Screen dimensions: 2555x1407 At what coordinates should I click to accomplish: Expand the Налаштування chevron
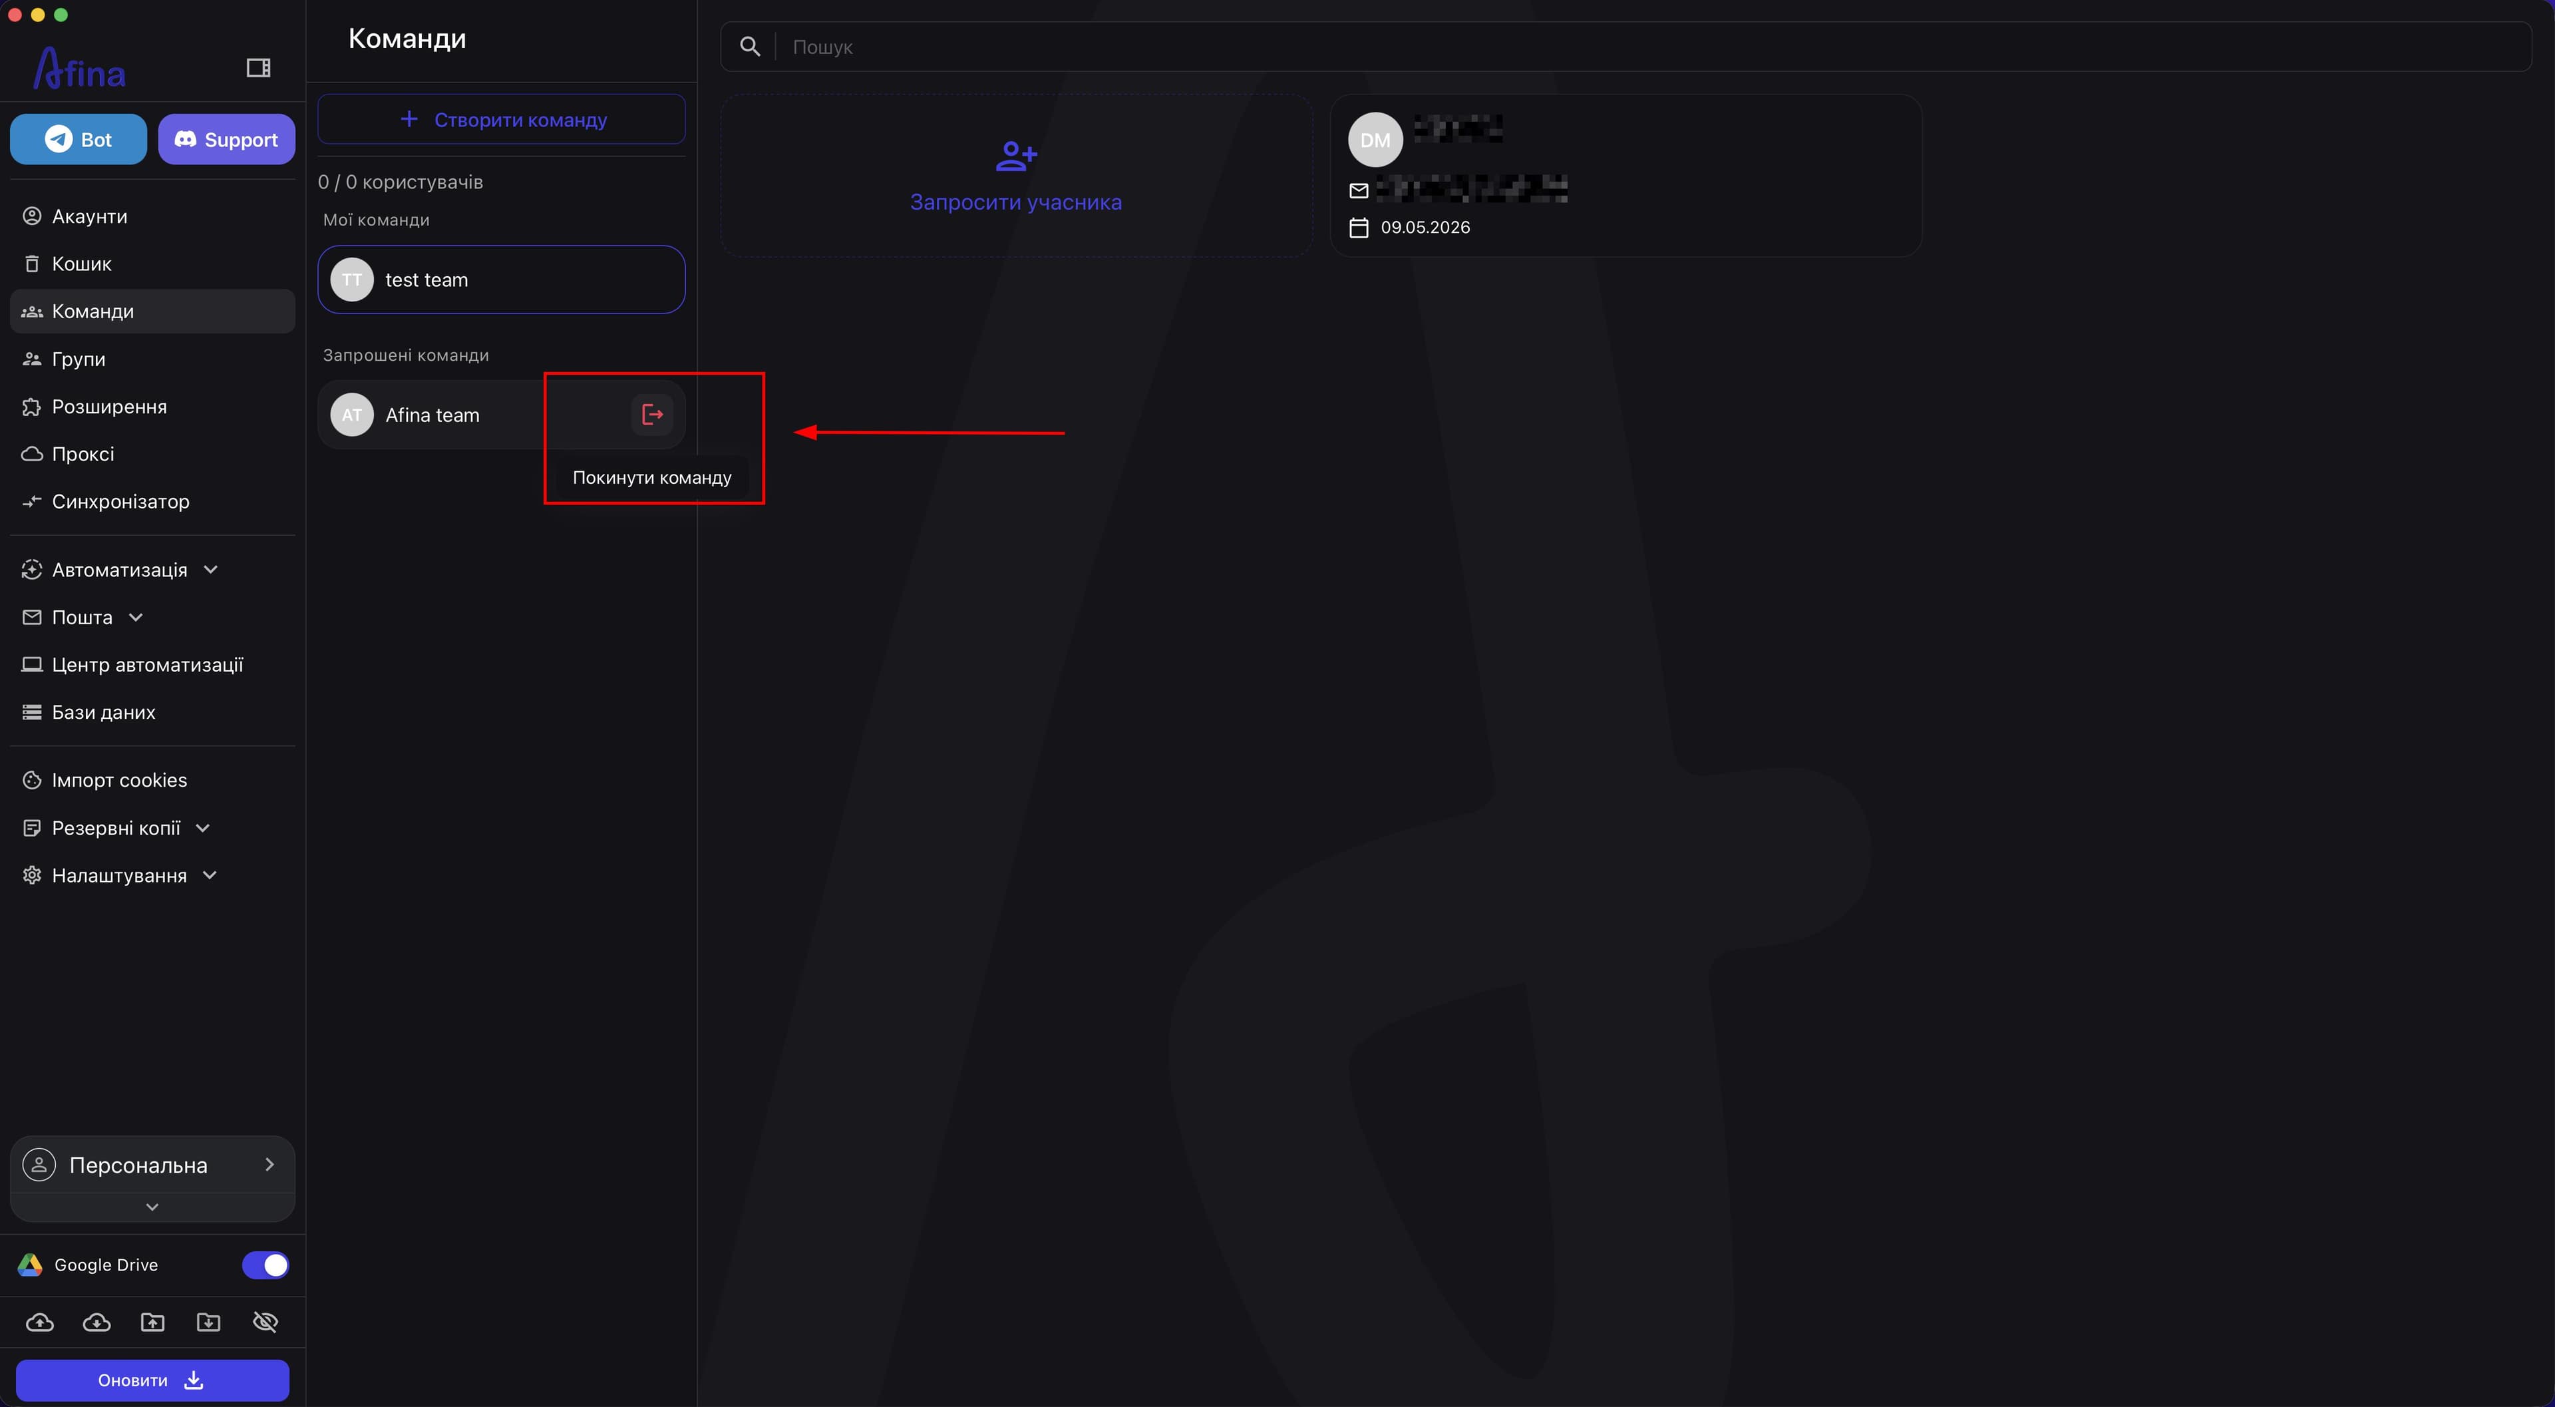tap(210, 876)
